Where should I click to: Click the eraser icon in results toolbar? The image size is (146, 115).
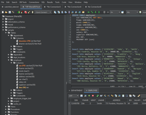click(x=139, y=96)
